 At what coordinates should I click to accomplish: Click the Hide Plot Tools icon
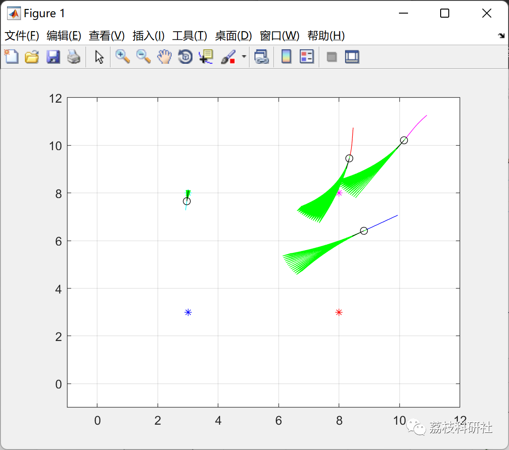tap(331, 57)
